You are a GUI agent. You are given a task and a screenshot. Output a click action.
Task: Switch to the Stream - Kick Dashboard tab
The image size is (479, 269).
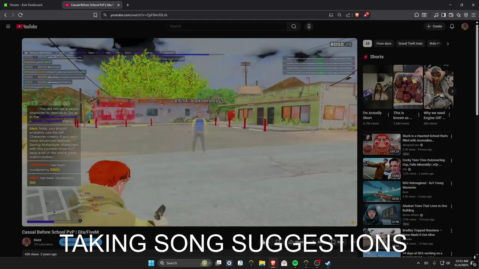pos(30,5)
